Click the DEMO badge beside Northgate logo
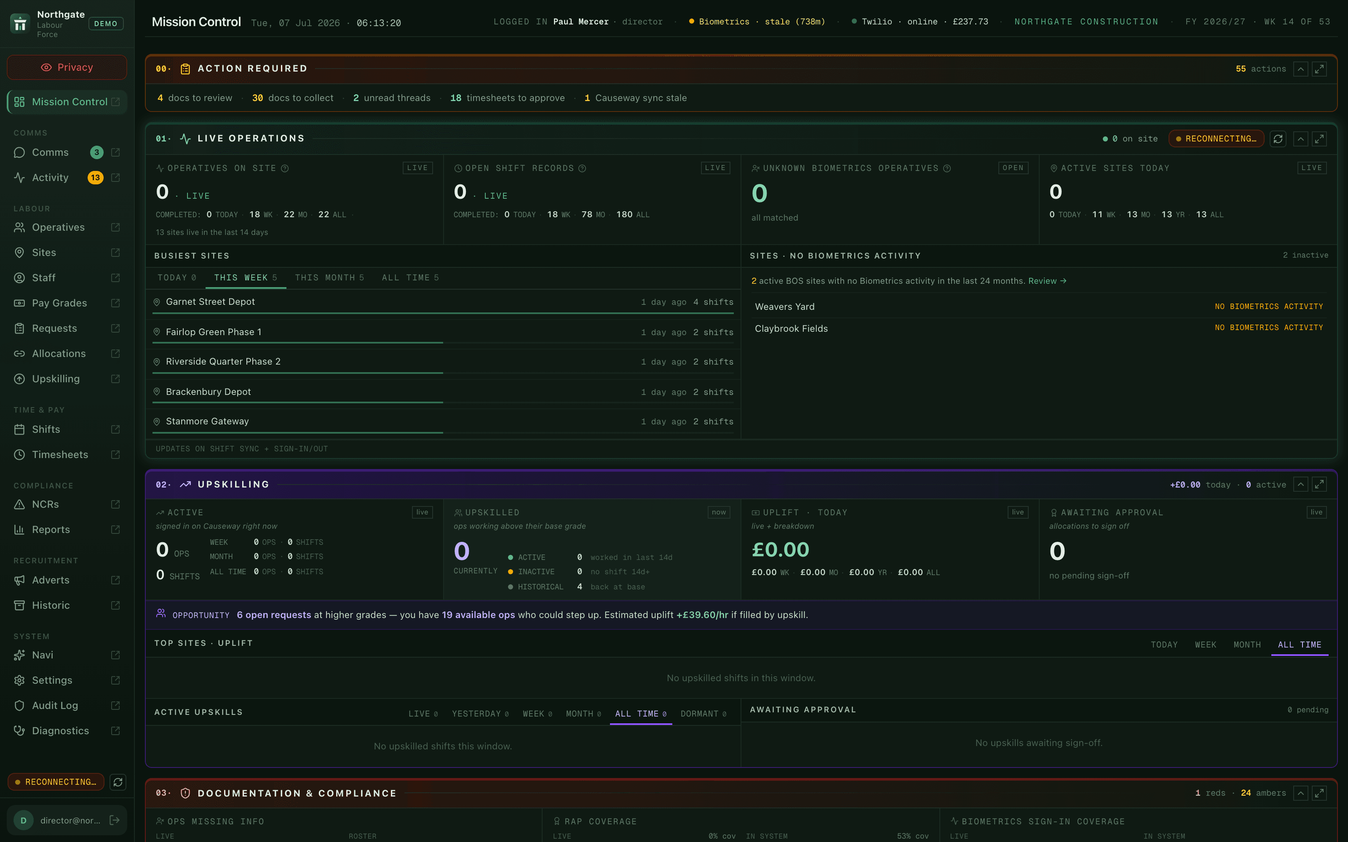 pyautogui.click(x=106, y=24)
